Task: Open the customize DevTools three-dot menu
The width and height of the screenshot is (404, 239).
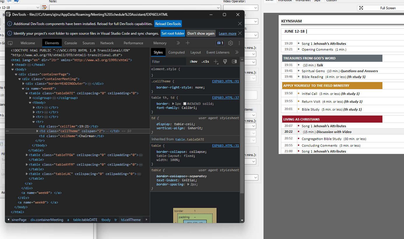Action: click(x=239, y=43)
